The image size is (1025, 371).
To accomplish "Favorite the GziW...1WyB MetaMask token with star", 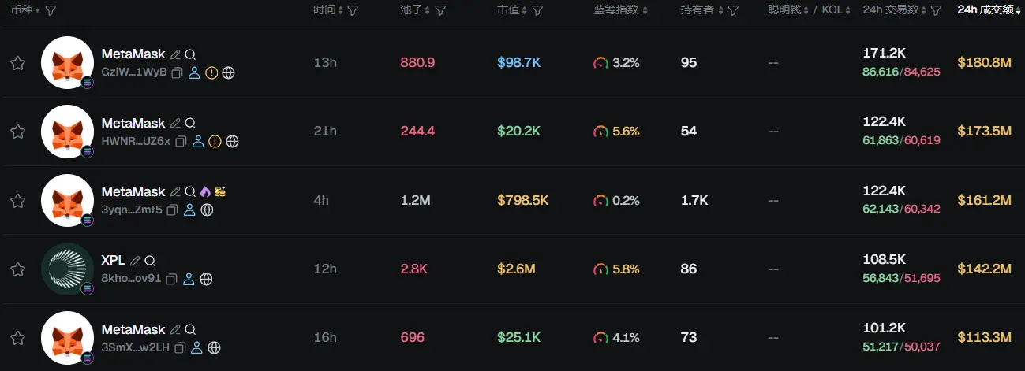I will coord(17,63).
